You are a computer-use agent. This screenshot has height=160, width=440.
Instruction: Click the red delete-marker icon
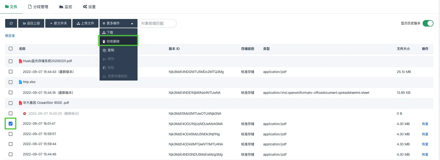coord(25,114)
